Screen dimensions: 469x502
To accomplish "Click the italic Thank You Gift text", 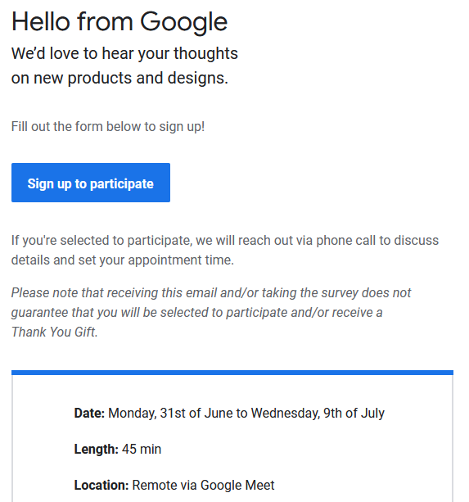I will click(x=54, y=332).
